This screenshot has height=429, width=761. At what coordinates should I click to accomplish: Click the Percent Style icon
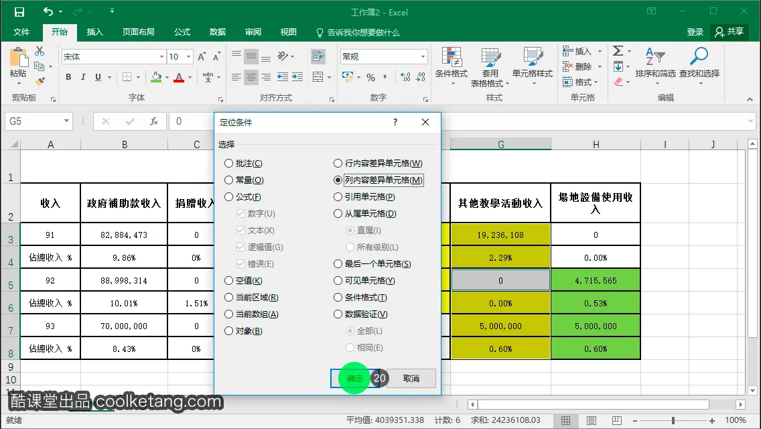pos(371,77)
